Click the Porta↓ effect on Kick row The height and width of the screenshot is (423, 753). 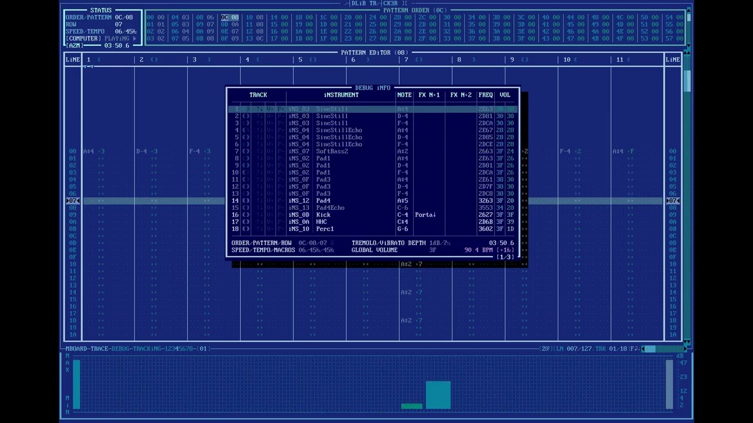tap(426, 215)
